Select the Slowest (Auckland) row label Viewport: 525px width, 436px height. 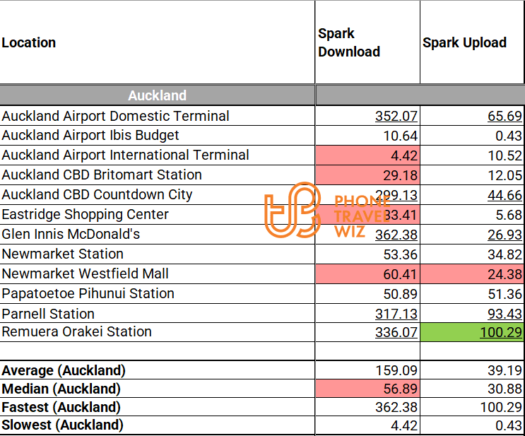pyautogui.click(x=62, y=425)
